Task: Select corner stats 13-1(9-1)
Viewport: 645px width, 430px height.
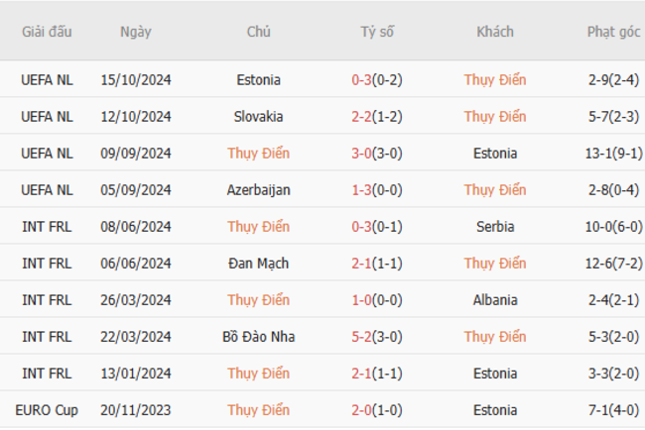Action: pyautogui.click(x=613, y=154)
